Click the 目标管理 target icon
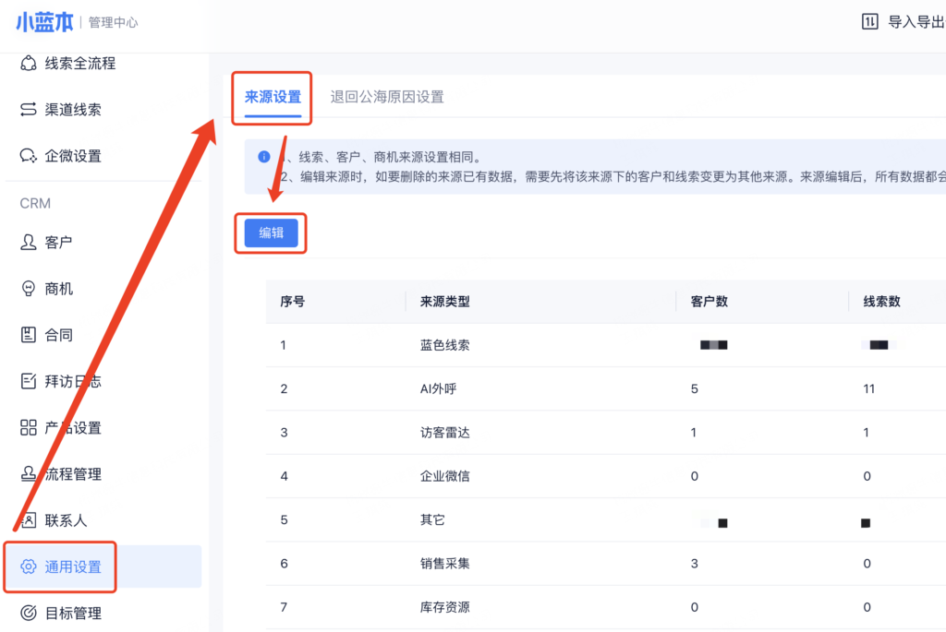 pos(29,613)
